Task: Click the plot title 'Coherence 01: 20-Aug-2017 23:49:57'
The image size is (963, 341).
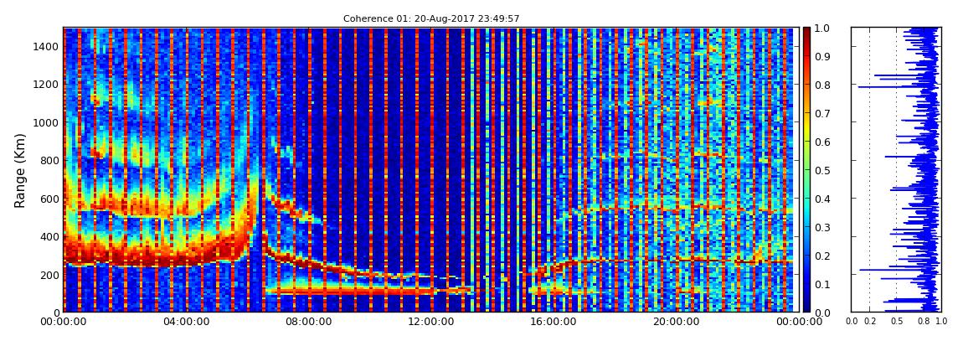Action: click(x=431, y=19)
